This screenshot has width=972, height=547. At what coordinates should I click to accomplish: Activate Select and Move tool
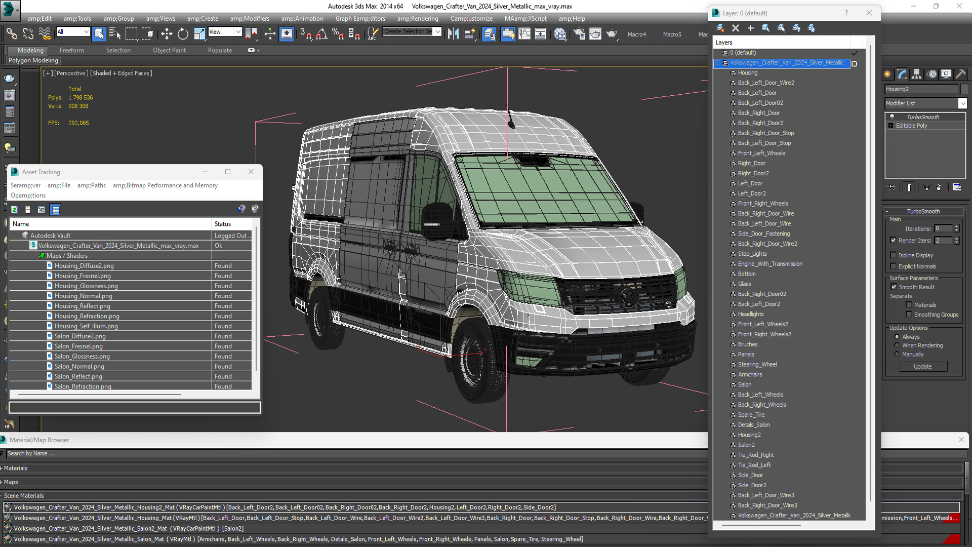167,34
